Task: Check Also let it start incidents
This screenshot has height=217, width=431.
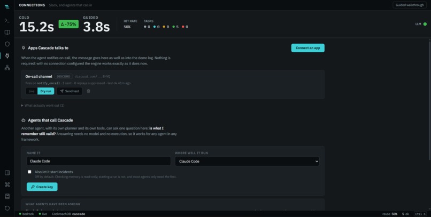Action: [29, 172]
